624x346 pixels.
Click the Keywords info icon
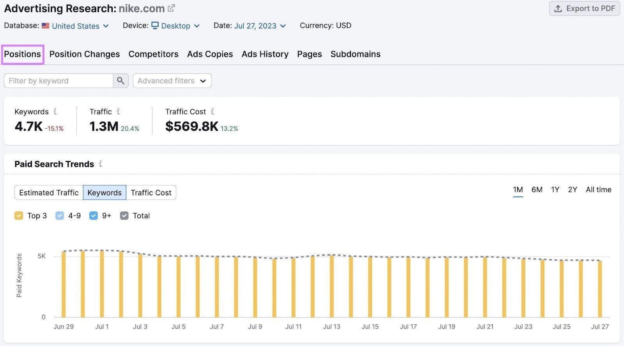(x=55, y=112)
